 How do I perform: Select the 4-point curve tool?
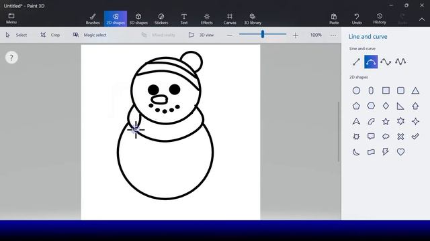click(386, 62)
